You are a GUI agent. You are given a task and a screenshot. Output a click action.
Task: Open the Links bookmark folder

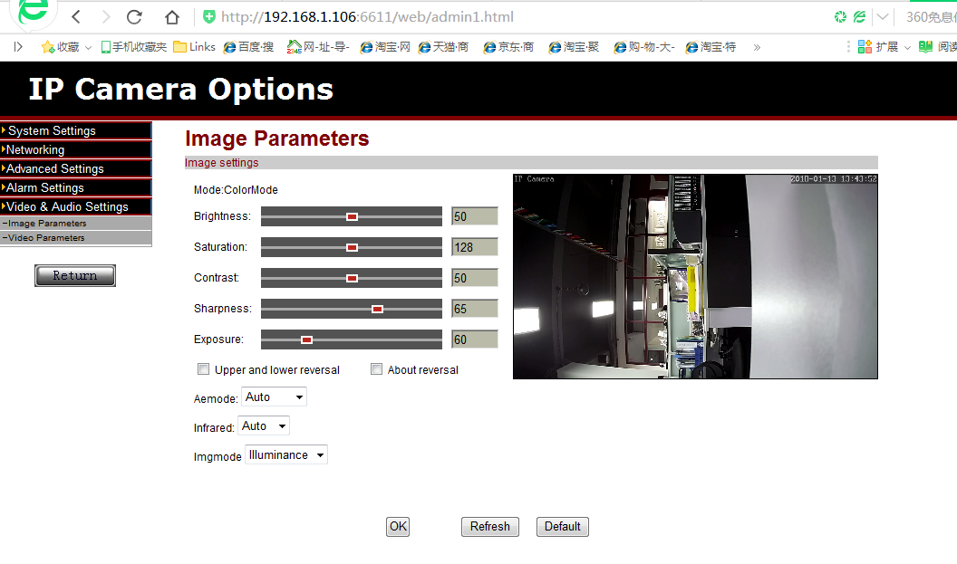tap(194, 47)
